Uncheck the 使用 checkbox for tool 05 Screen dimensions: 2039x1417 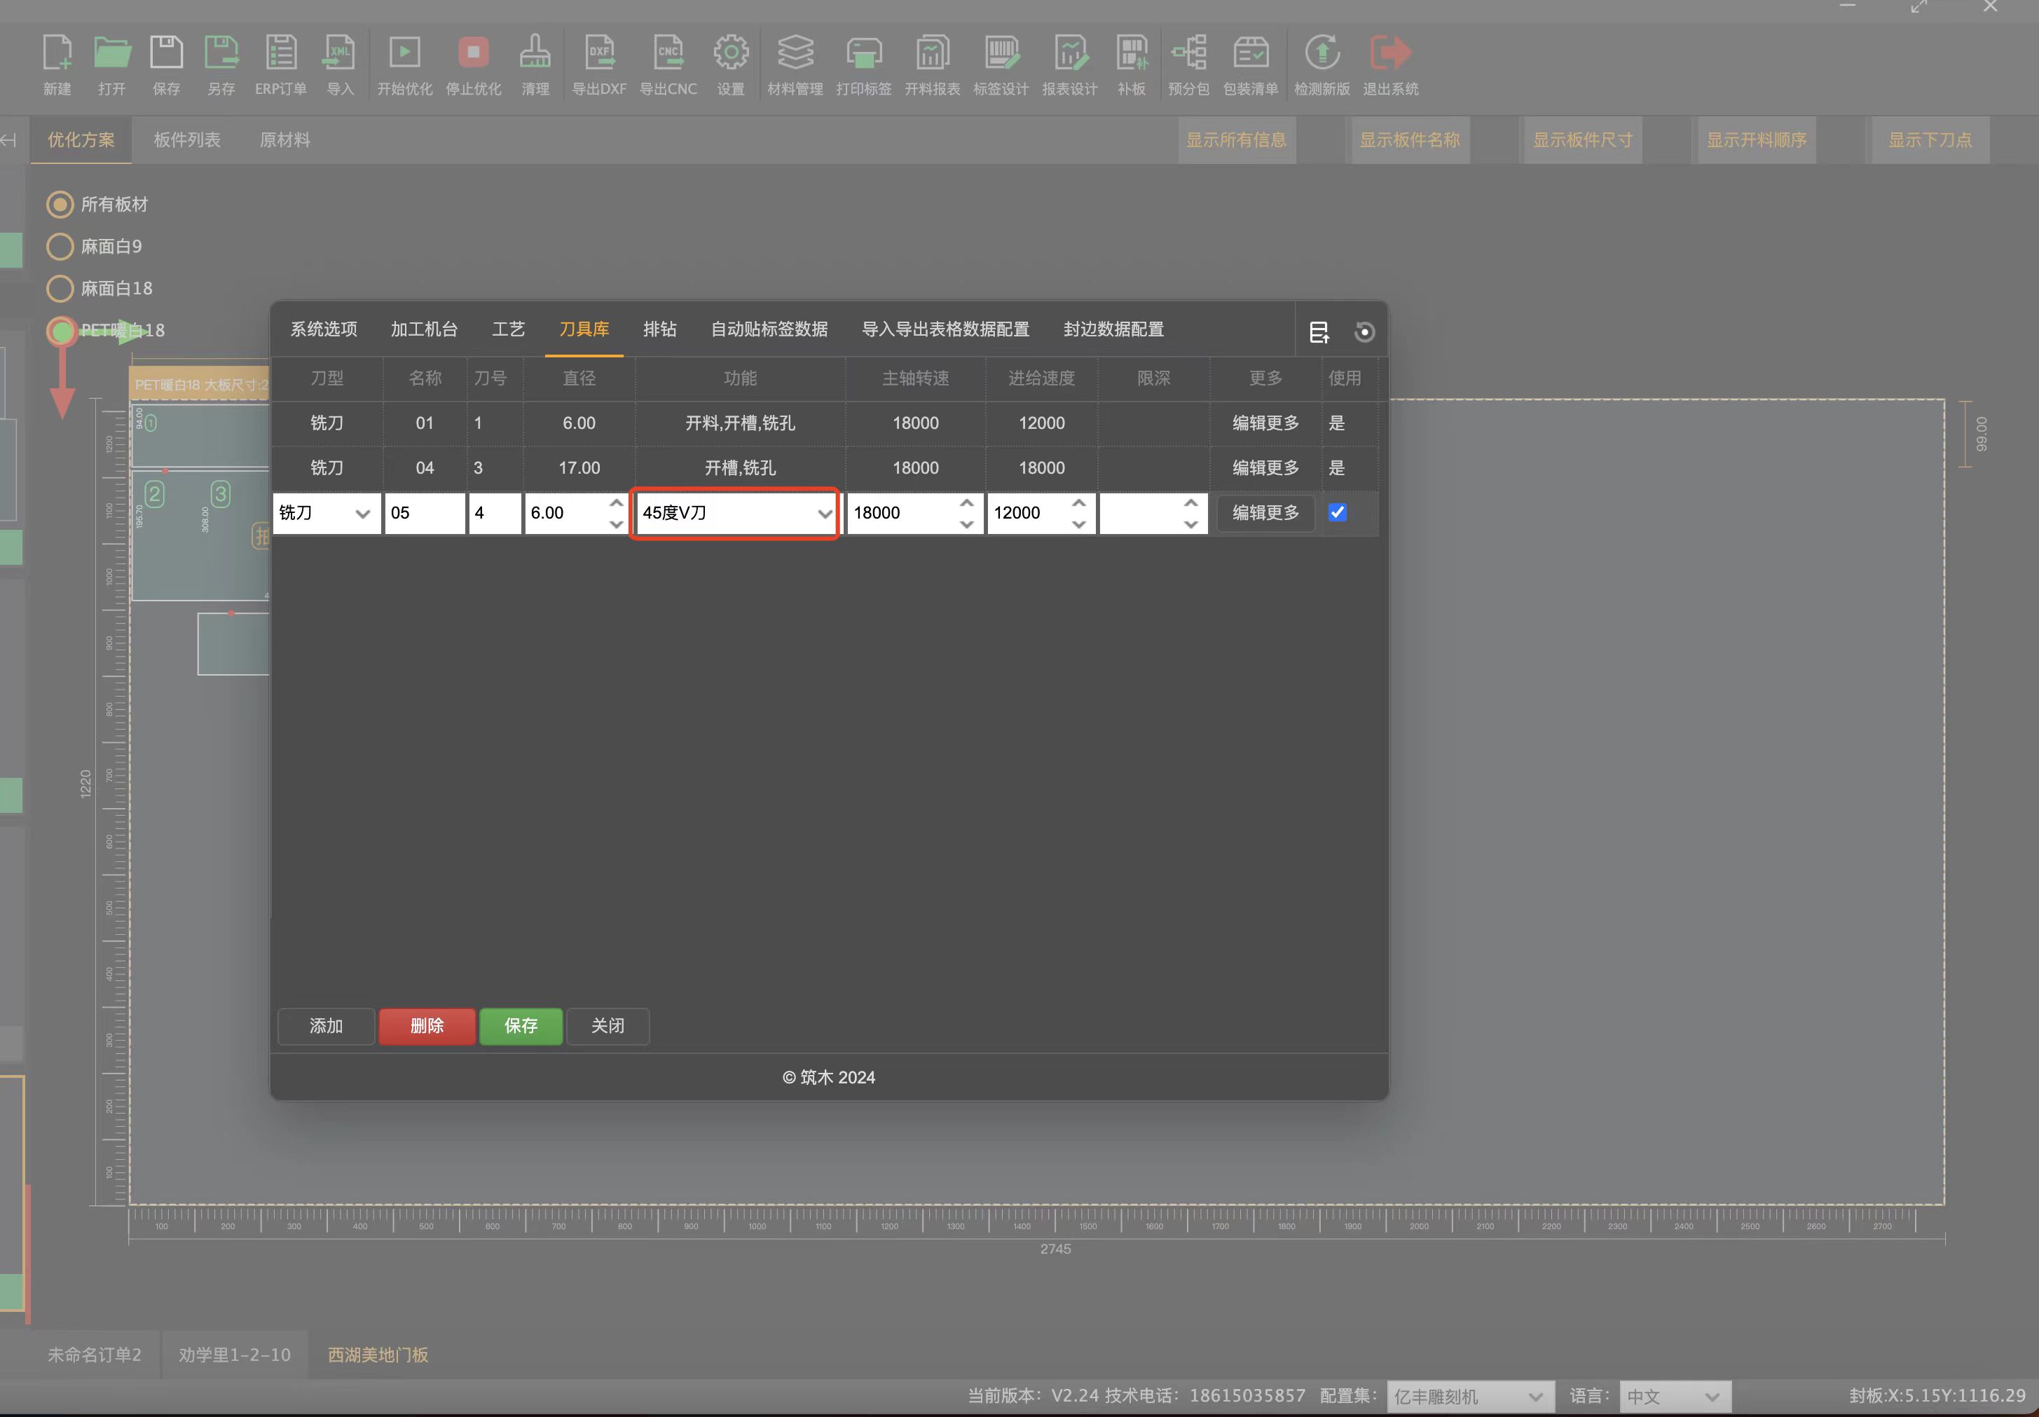1337,512
